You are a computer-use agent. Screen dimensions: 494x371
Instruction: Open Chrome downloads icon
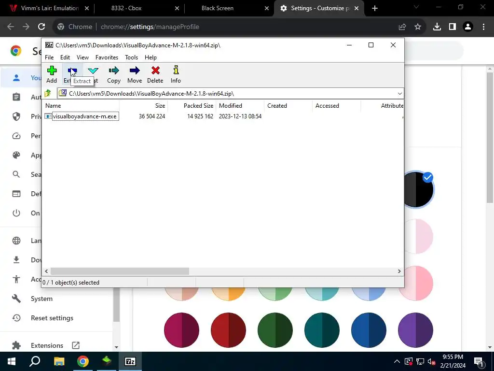tap(437, 27)
